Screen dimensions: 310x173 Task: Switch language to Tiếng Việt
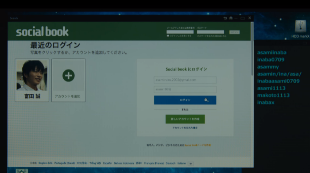(95, 163)
